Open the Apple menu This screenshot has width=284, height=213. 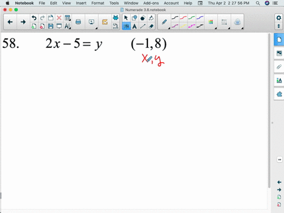(x=8, y=3)
